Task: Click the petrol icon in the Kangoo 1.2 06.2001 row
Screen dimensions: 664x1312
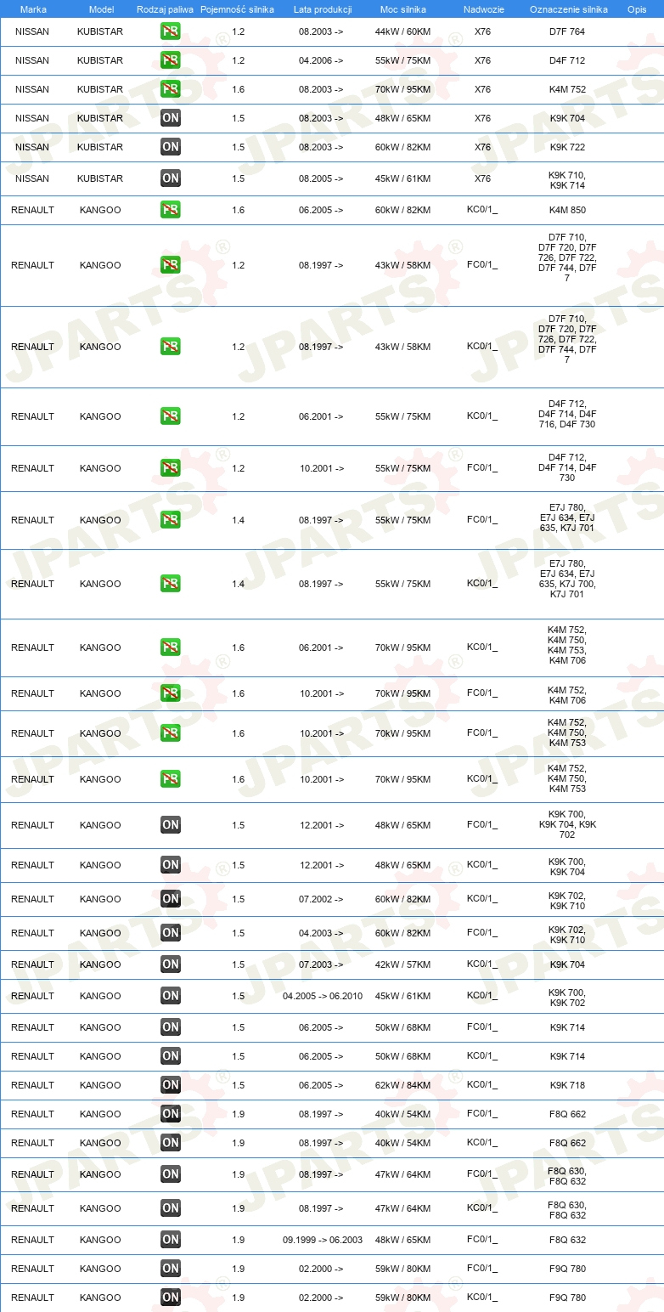Action: pos(171,416)
